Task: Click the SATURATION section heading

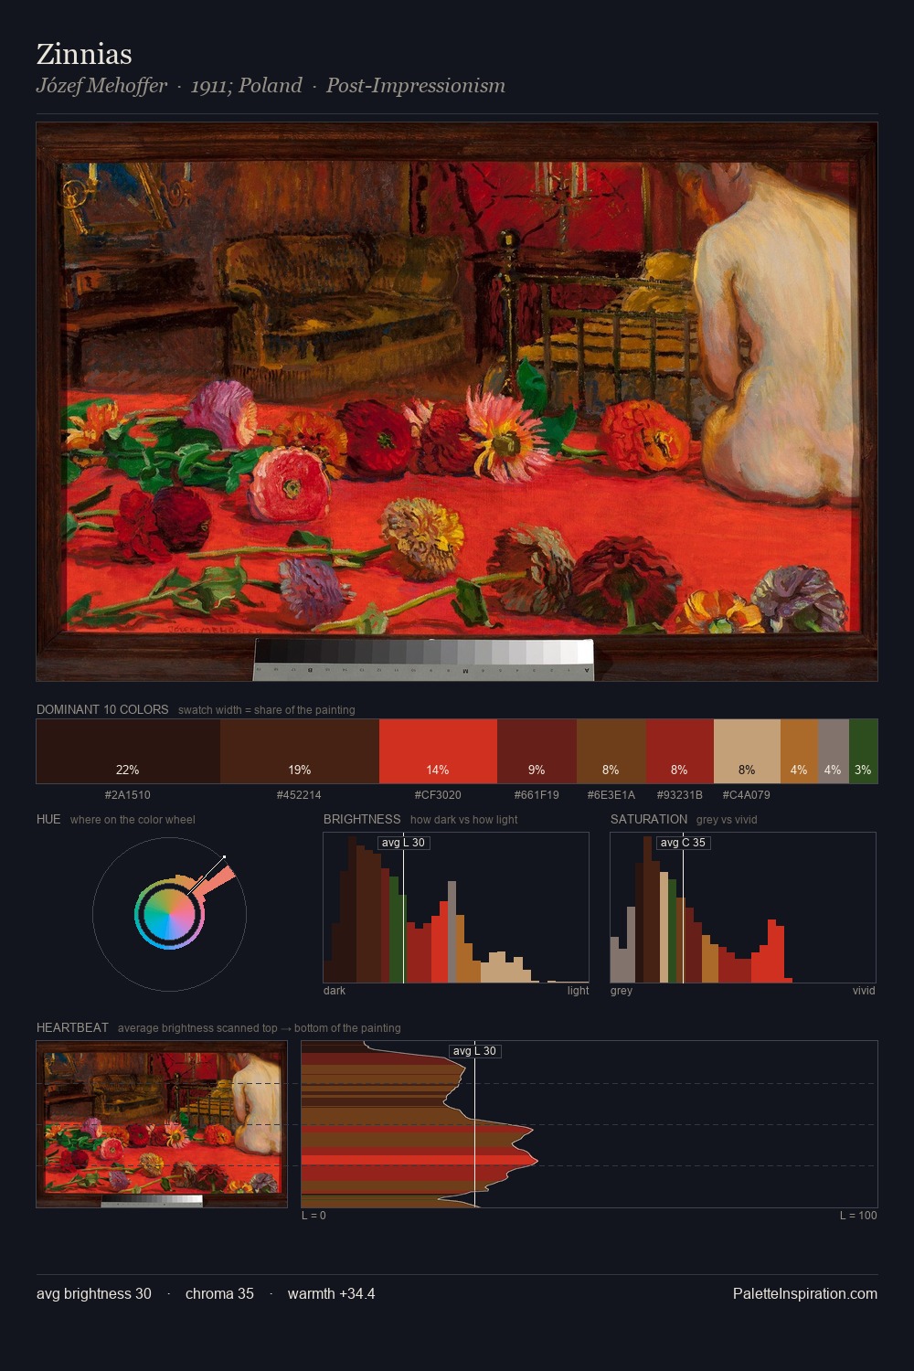Action: click(649, 819)
